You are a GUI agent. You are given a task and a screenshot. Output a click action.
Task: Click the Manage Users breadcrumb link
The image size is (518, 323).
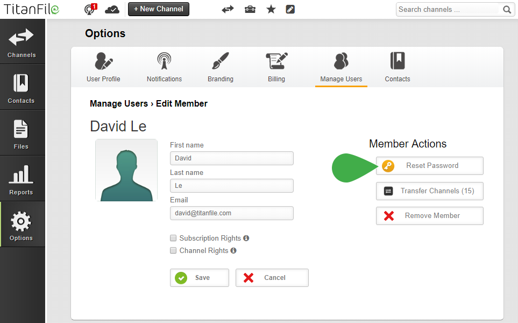coord(118,104)
